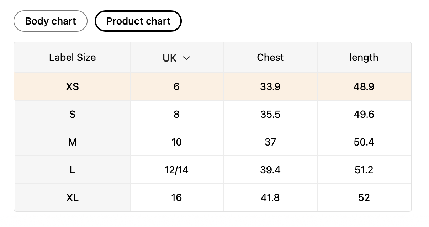Select the L size row label

coord(72,170)
